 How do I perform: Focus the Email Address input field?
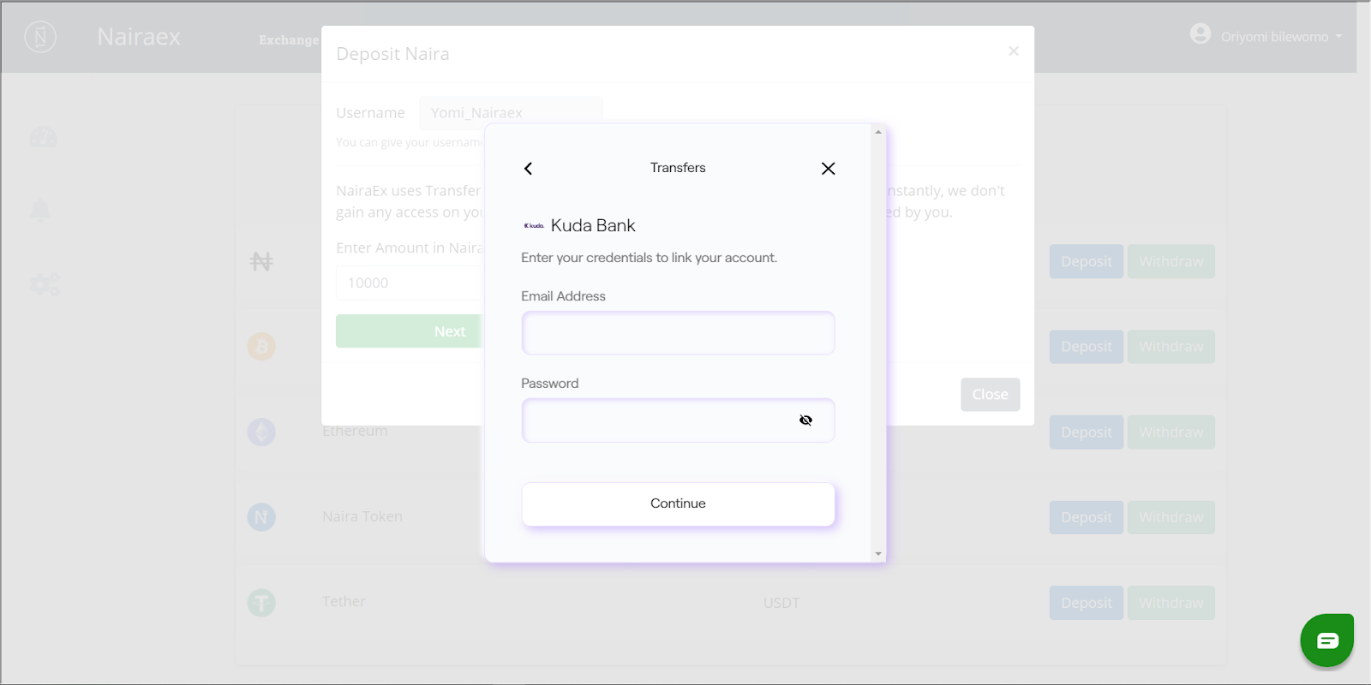pos(678,333)
